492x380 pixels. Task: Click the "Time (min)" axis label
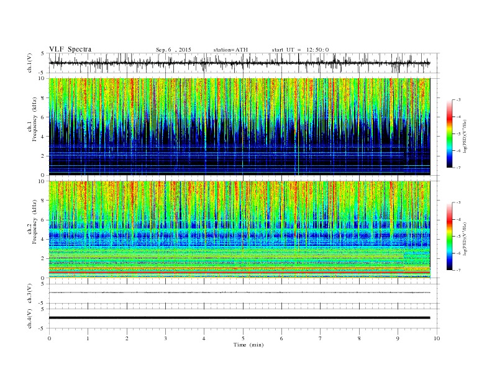(248, 345)
